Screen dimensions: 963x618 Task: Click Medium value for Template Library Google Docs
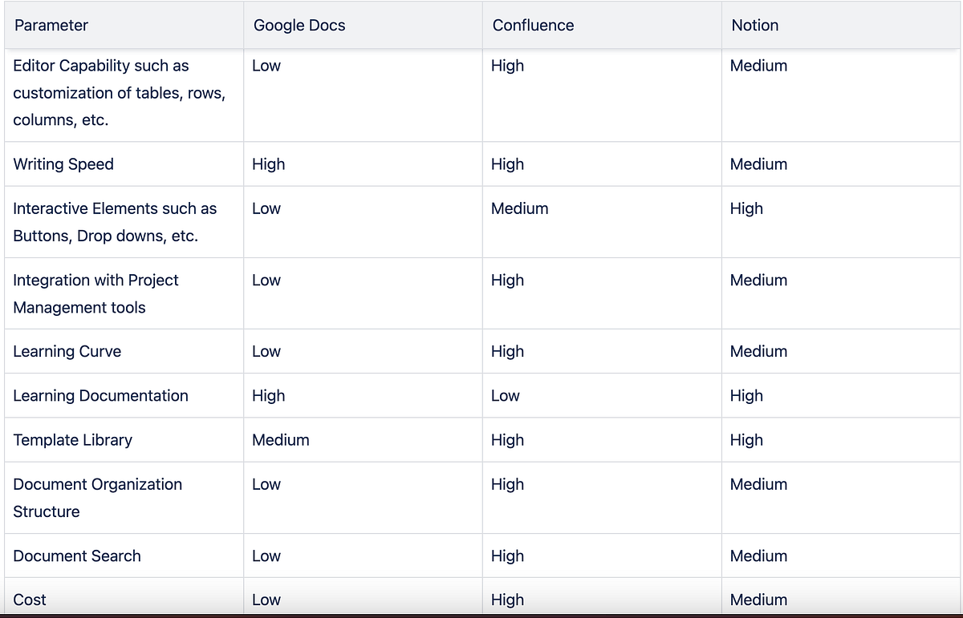coord(281,440)
